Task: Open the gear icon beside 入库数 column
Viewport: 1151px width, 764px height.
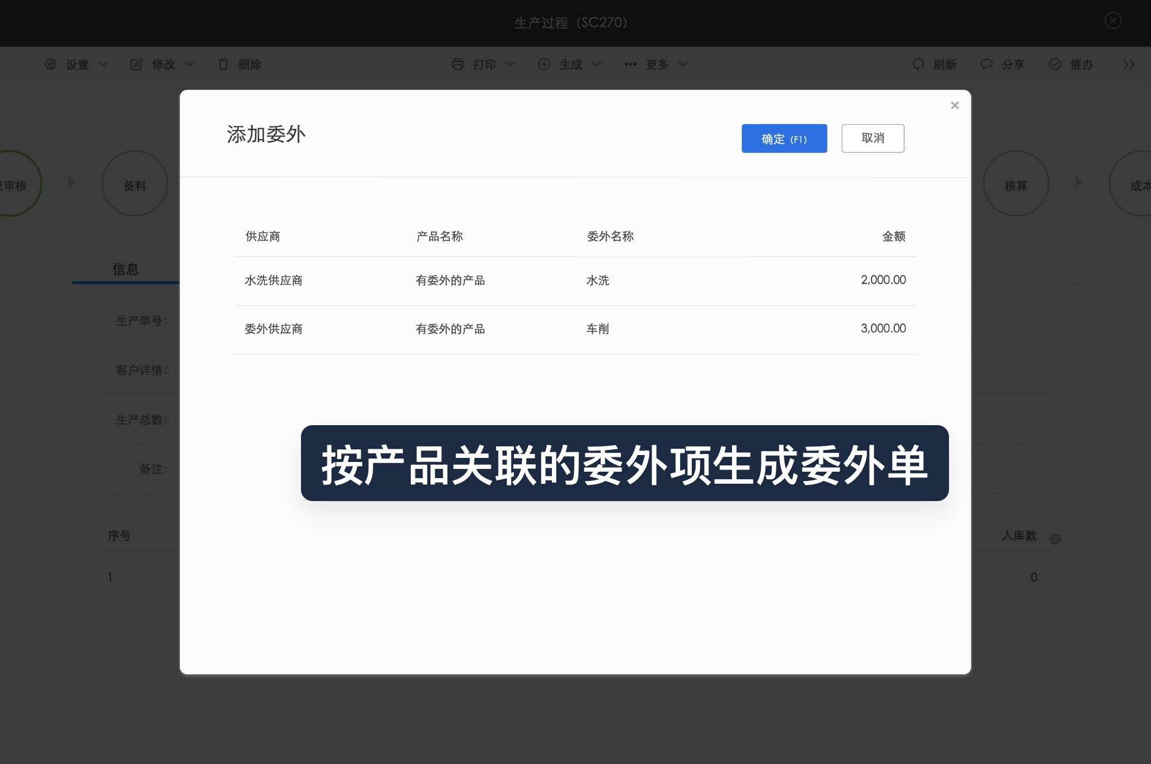Action: [x=1055, y=539]
